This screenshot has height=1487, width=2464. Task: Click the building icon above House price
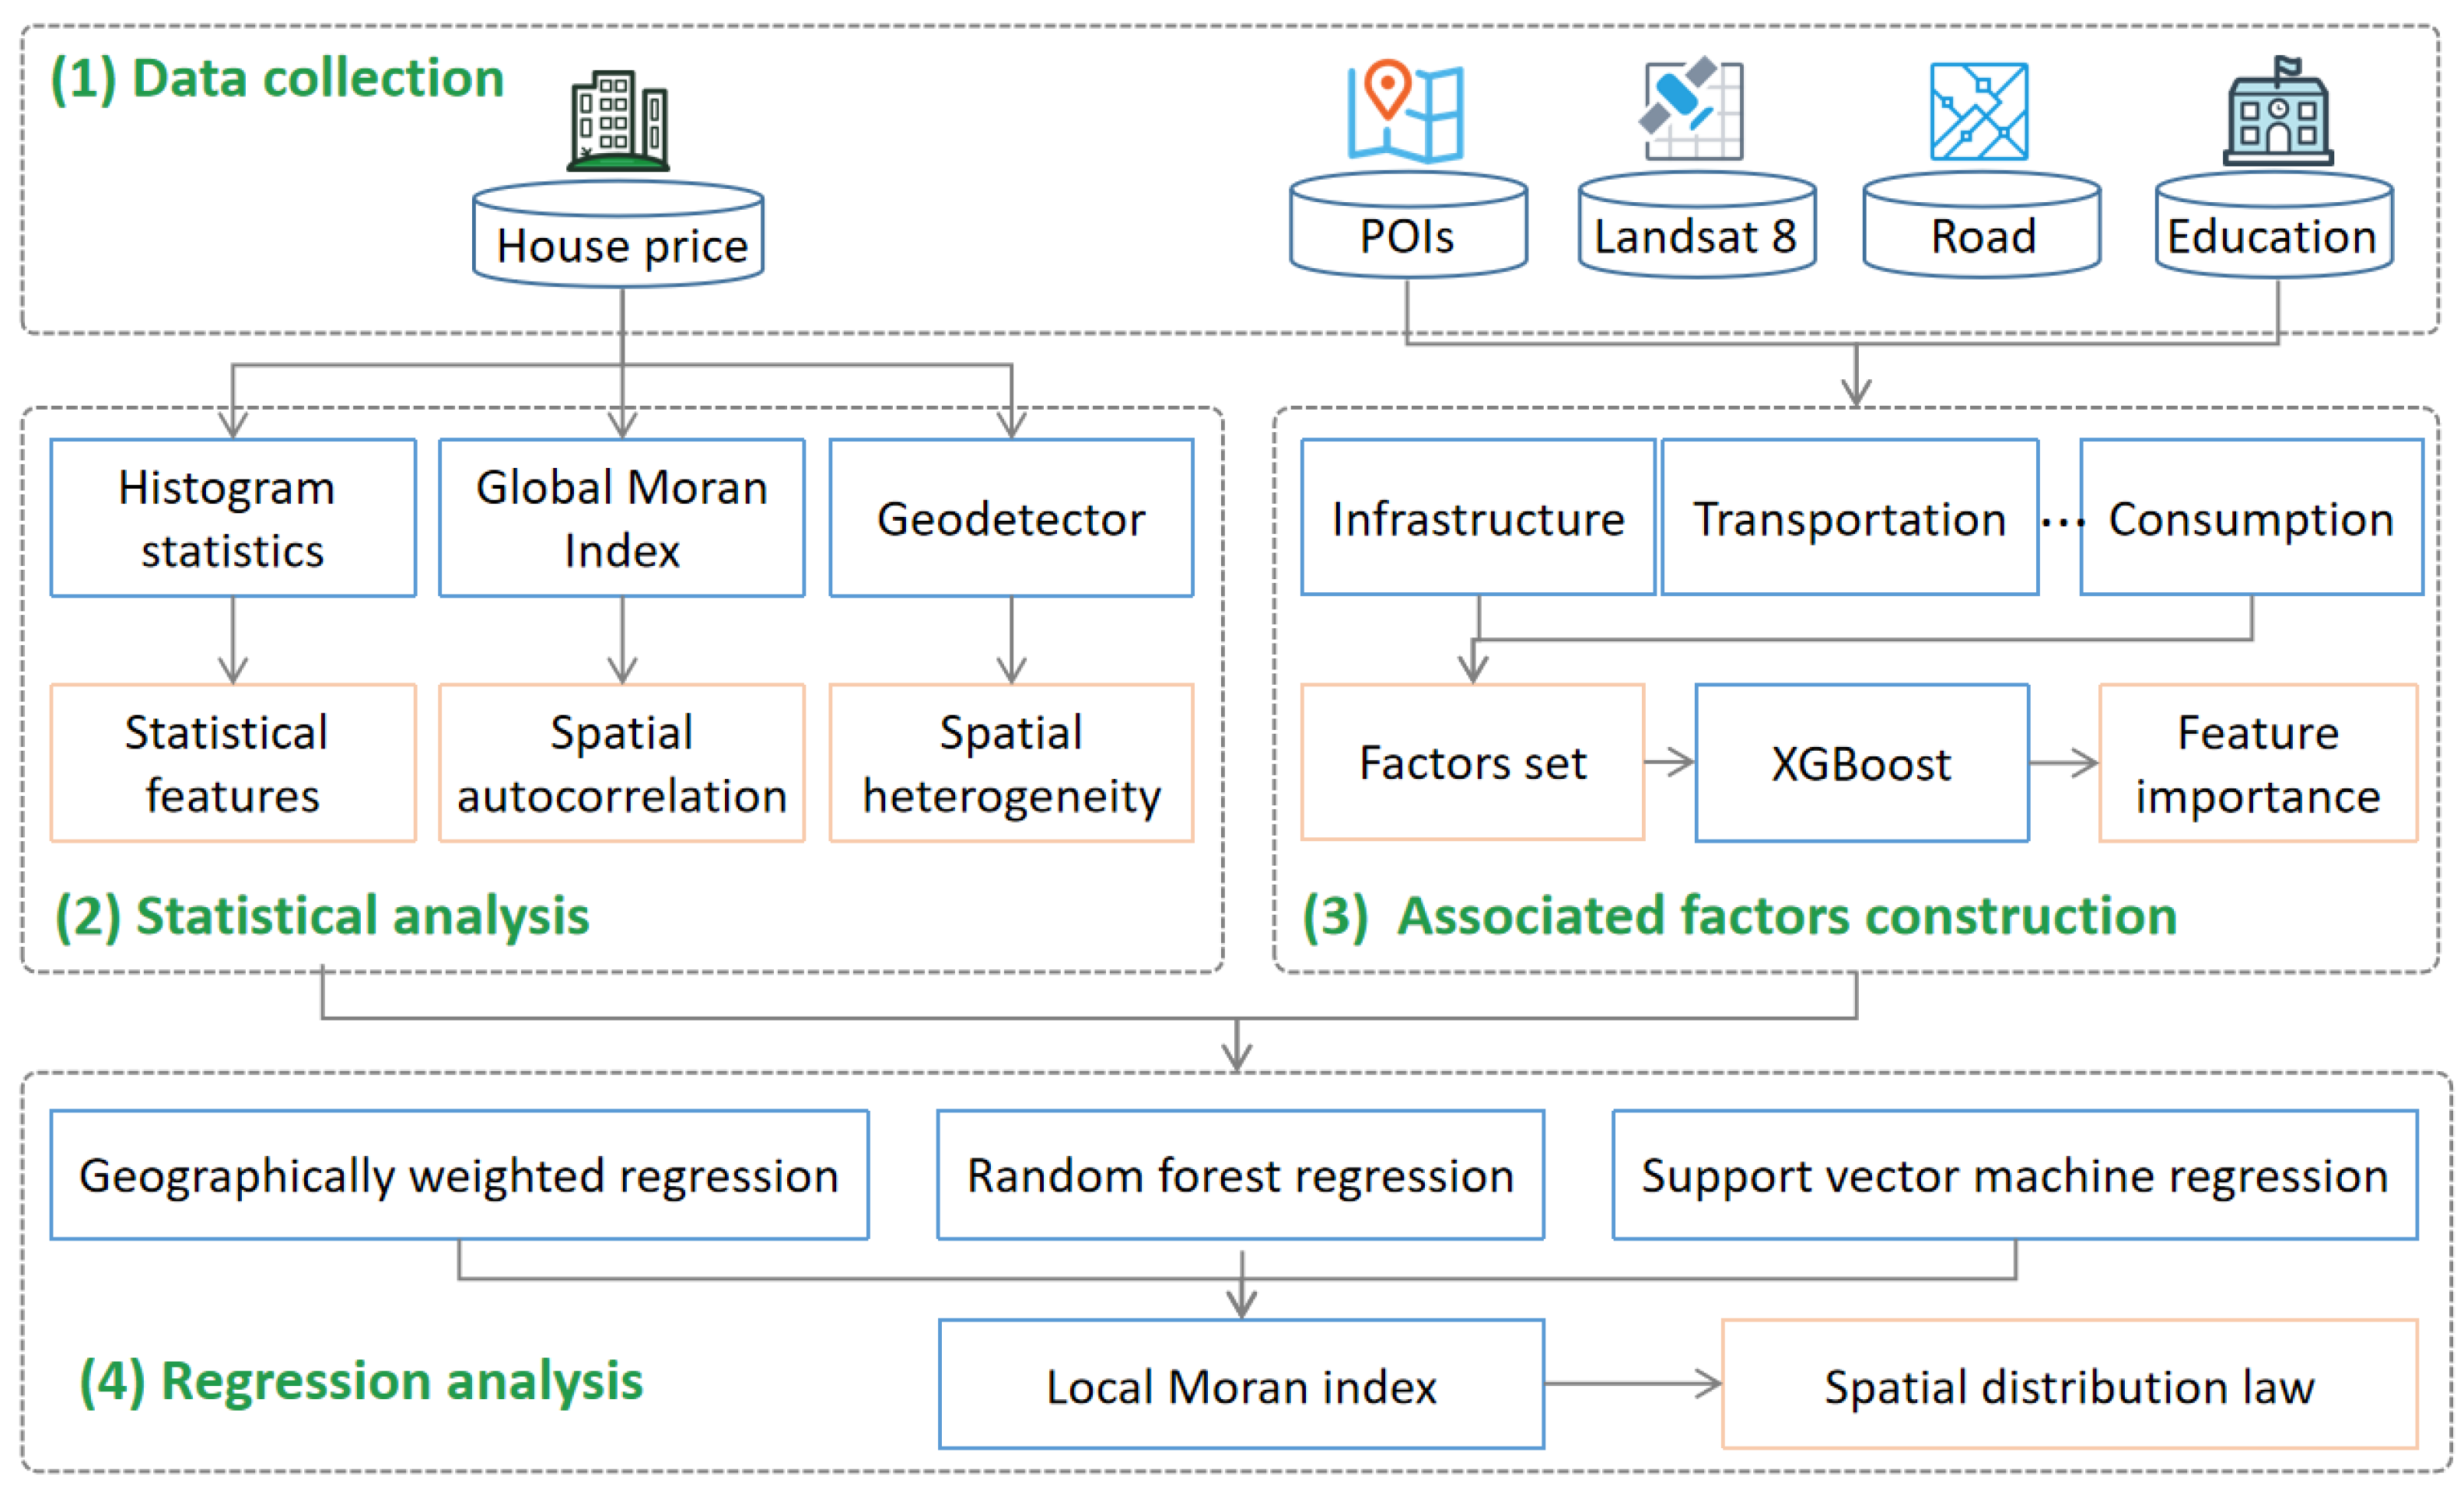click(618, 121)
